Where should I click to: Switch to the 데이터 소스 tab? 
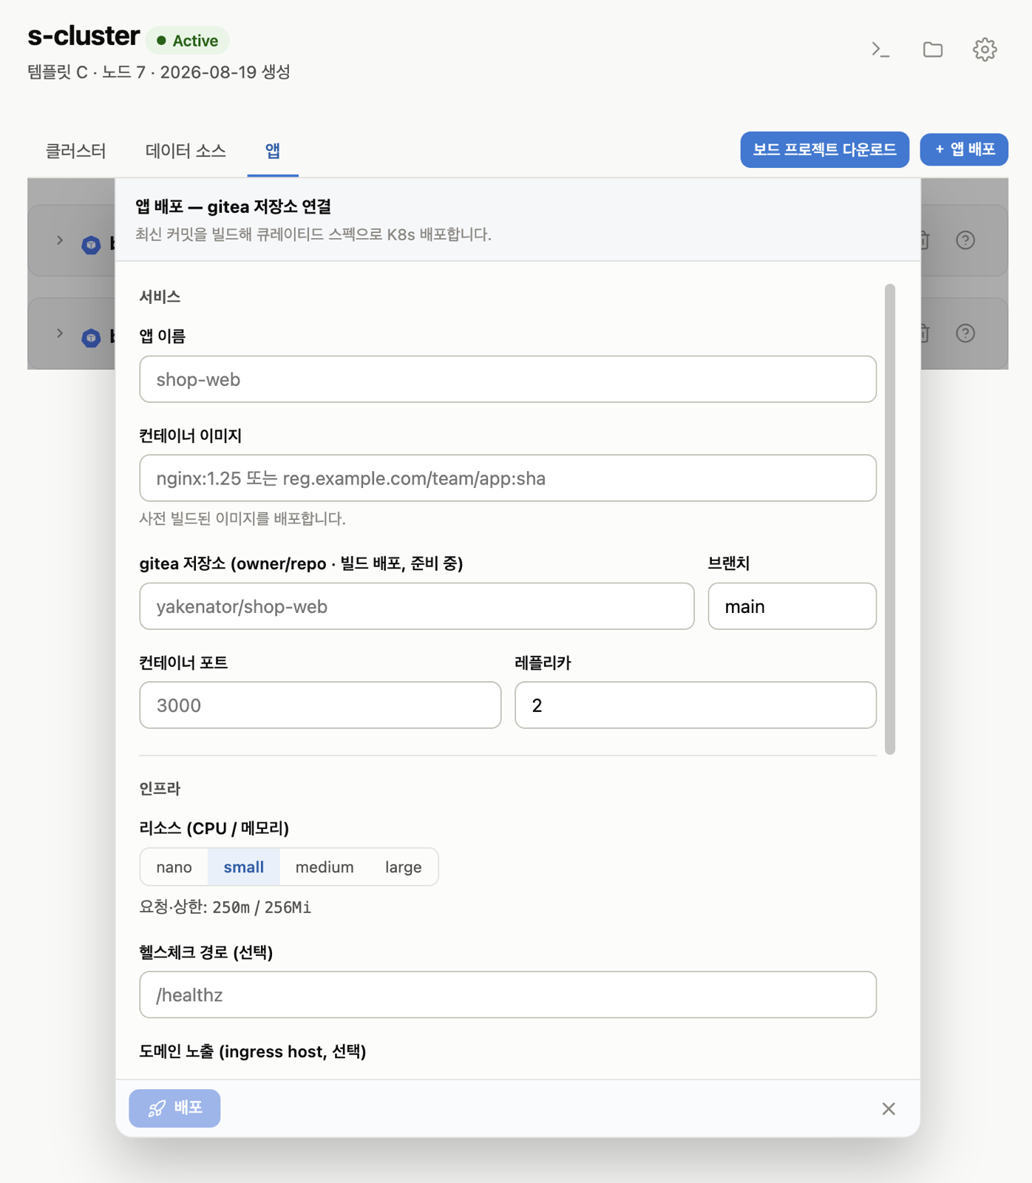click(186, 151)
